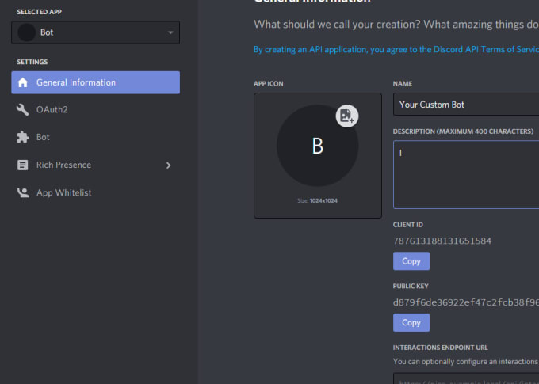Click the puzzle piece icon next to Bot
The height and width of the screenshot is (384, 539).
23,137
